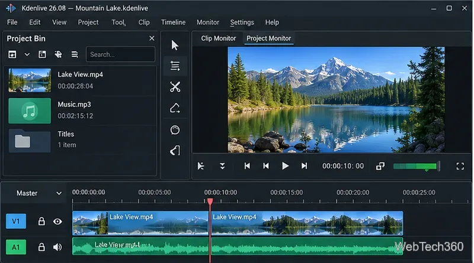Image resolution: width=474 pixels, height=263 pixels.
Task: Click 00:00:20:00 on the timeline ruler
Action: click(x=353, y=193)
